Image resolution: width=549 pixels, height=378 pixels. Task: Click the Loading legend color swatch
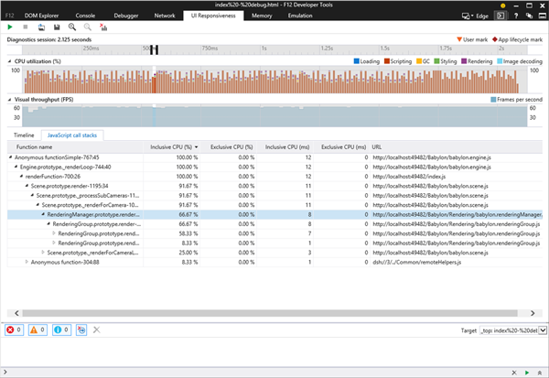click(x=357, y=61)
